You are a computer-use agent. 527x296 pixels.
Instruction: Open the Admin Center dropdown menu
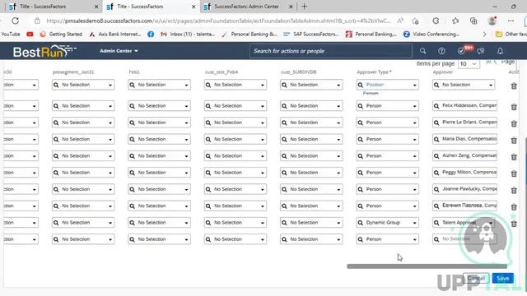(x=119, y=51)
